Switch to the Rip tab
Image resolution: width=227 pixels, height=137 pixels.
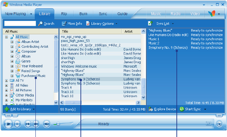pos(64,14)
